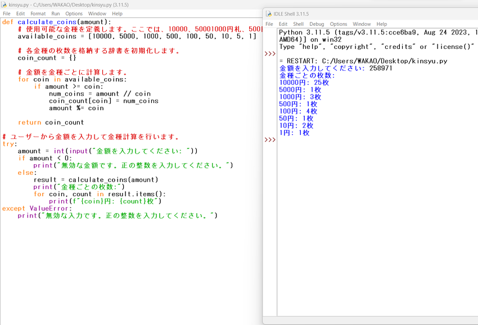Open File menu in kinsyu.py editor
This screenshot has width=478, height=325.
pyautogui.click(x=6, y=13)
